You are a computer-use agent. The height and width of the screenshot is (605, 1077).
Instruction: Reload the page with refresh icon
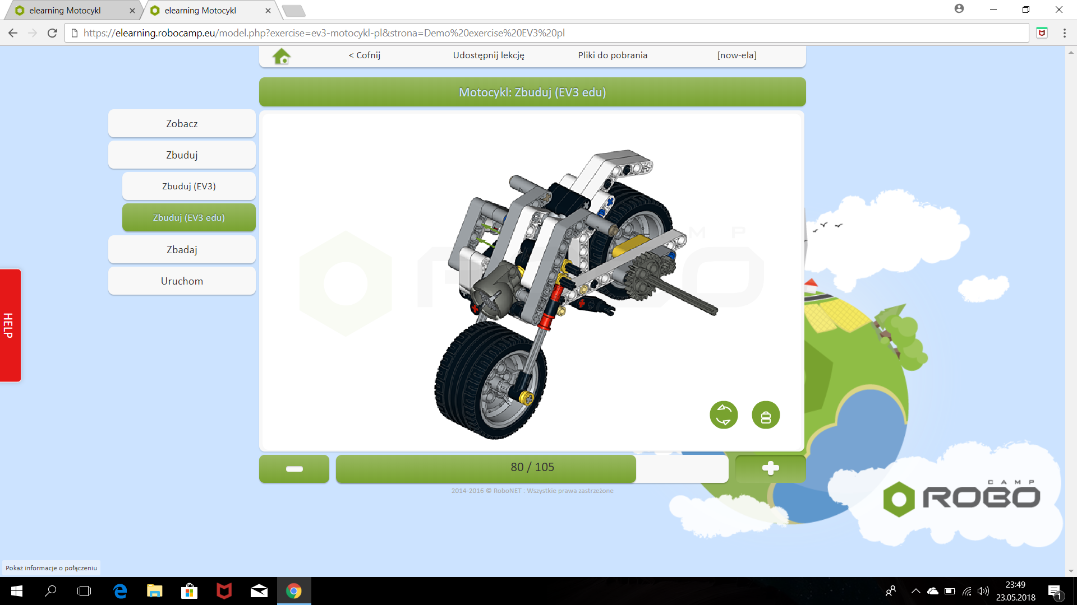(52, 33)
